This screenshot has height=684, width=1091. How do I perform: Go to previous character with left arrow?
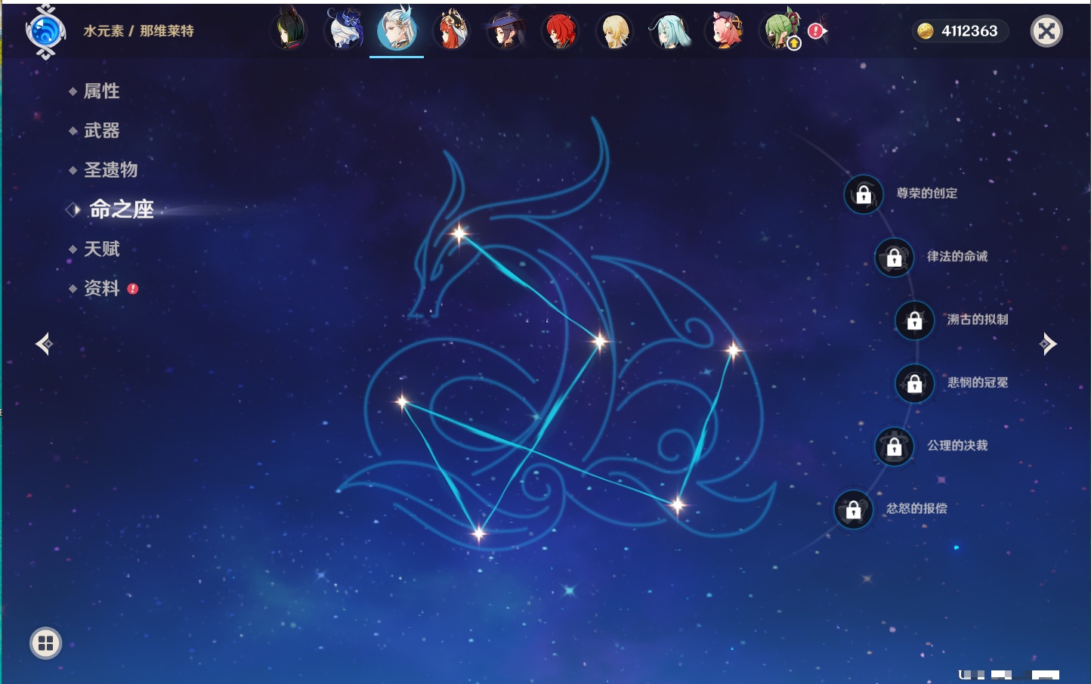pos(44,344)
